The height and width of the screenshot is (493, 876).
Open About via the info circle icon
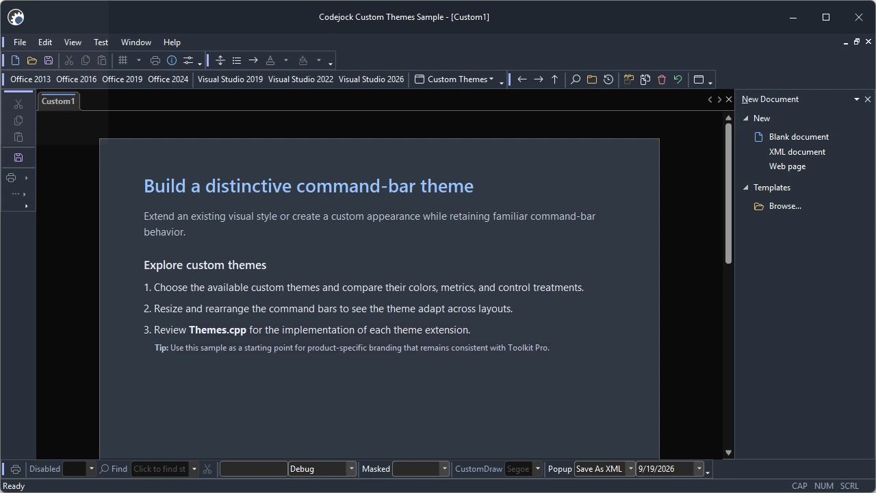coord(172,60)
